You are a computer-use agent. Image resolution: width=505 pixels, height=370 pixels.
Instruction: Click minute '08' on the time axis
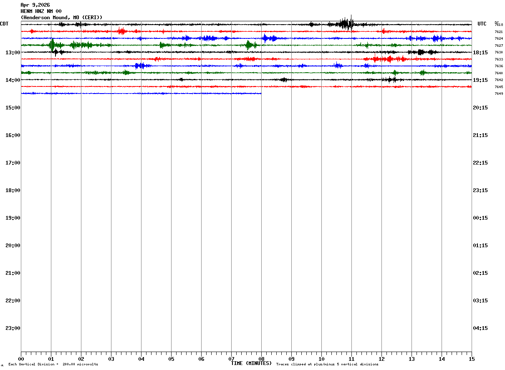click(x=261, y=359)
